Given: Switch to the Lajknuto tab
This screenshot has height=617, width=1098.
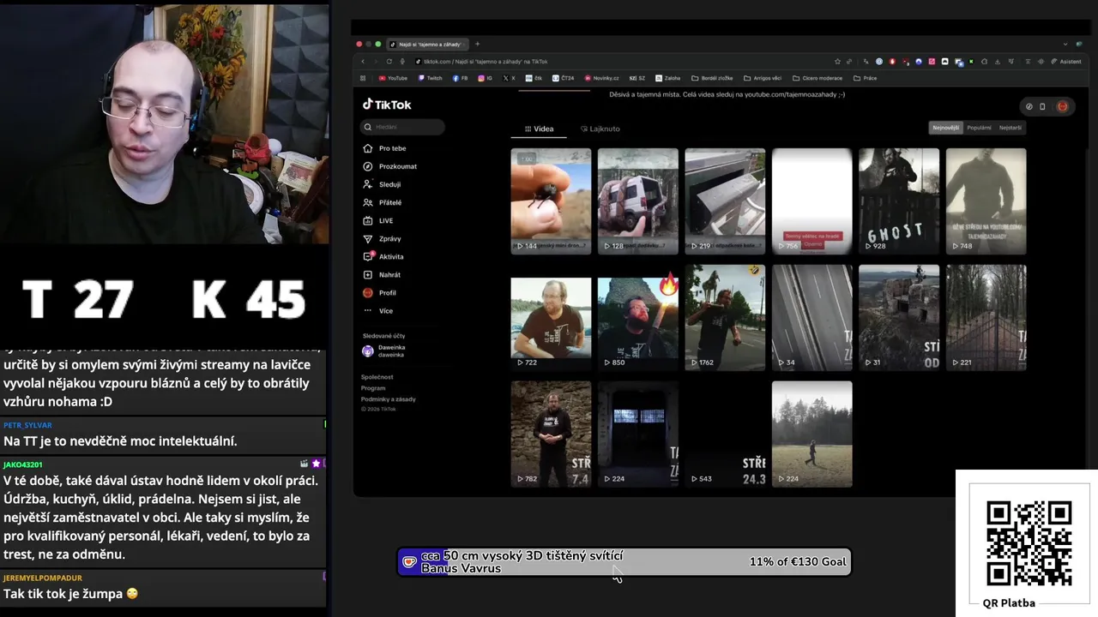Looking at the screenshot, I should (x=600, y=129).
